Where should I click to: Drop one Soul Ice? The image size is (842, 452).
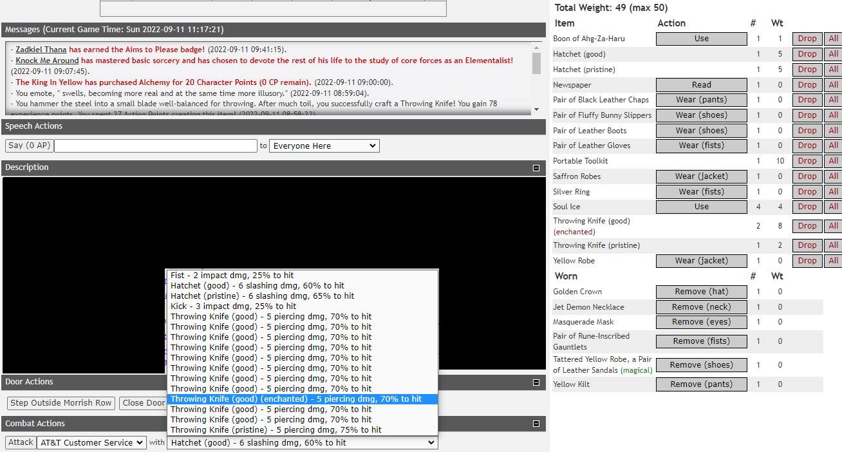[x=807, y=207]
